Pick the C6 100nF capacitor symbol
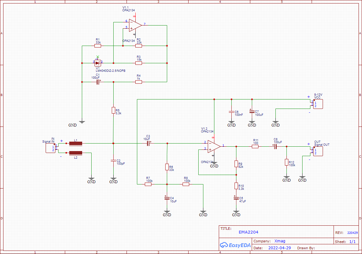362x254 pixels. [x=232, y=112]
